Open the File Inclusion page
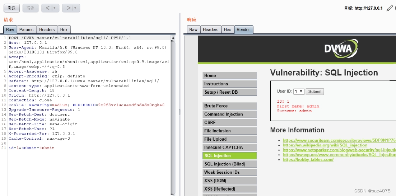 point(229,131)
